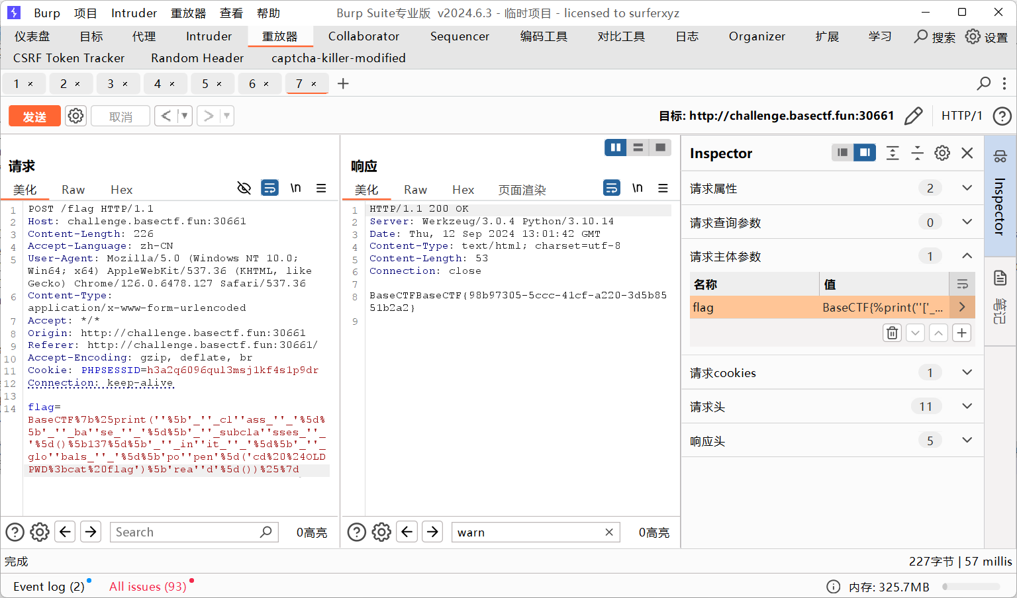Screen dimensions: 1017x598
Task: Toggle newline display in response editor
Action: point(638,189)
